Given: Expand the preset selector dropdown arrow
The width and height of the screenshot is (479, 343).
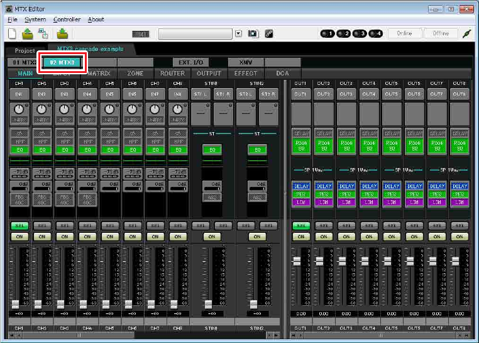Looking at the screenshot, I should [239, 33].
